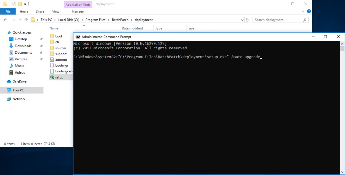Viewport: 345px width, 175px height.
Task: Select the bootmgr file
Action: pos(62,66)
